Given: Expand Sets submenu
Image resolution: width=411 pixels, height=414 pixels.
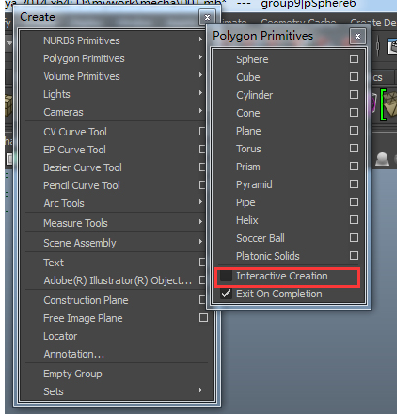Looking at the screenshot, I should pos(200,390).
